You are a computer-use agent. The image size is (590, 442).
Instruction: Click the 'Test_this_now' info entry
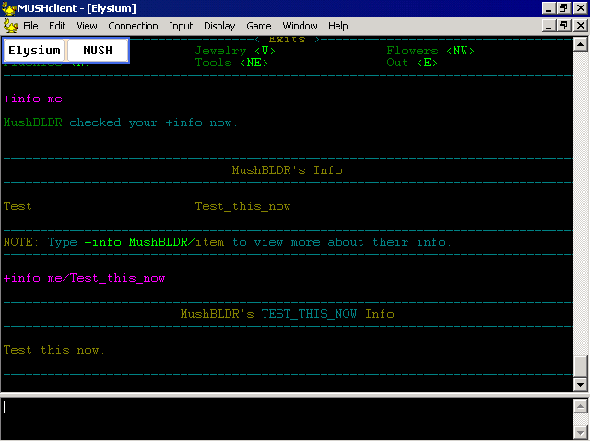point(242,206)
